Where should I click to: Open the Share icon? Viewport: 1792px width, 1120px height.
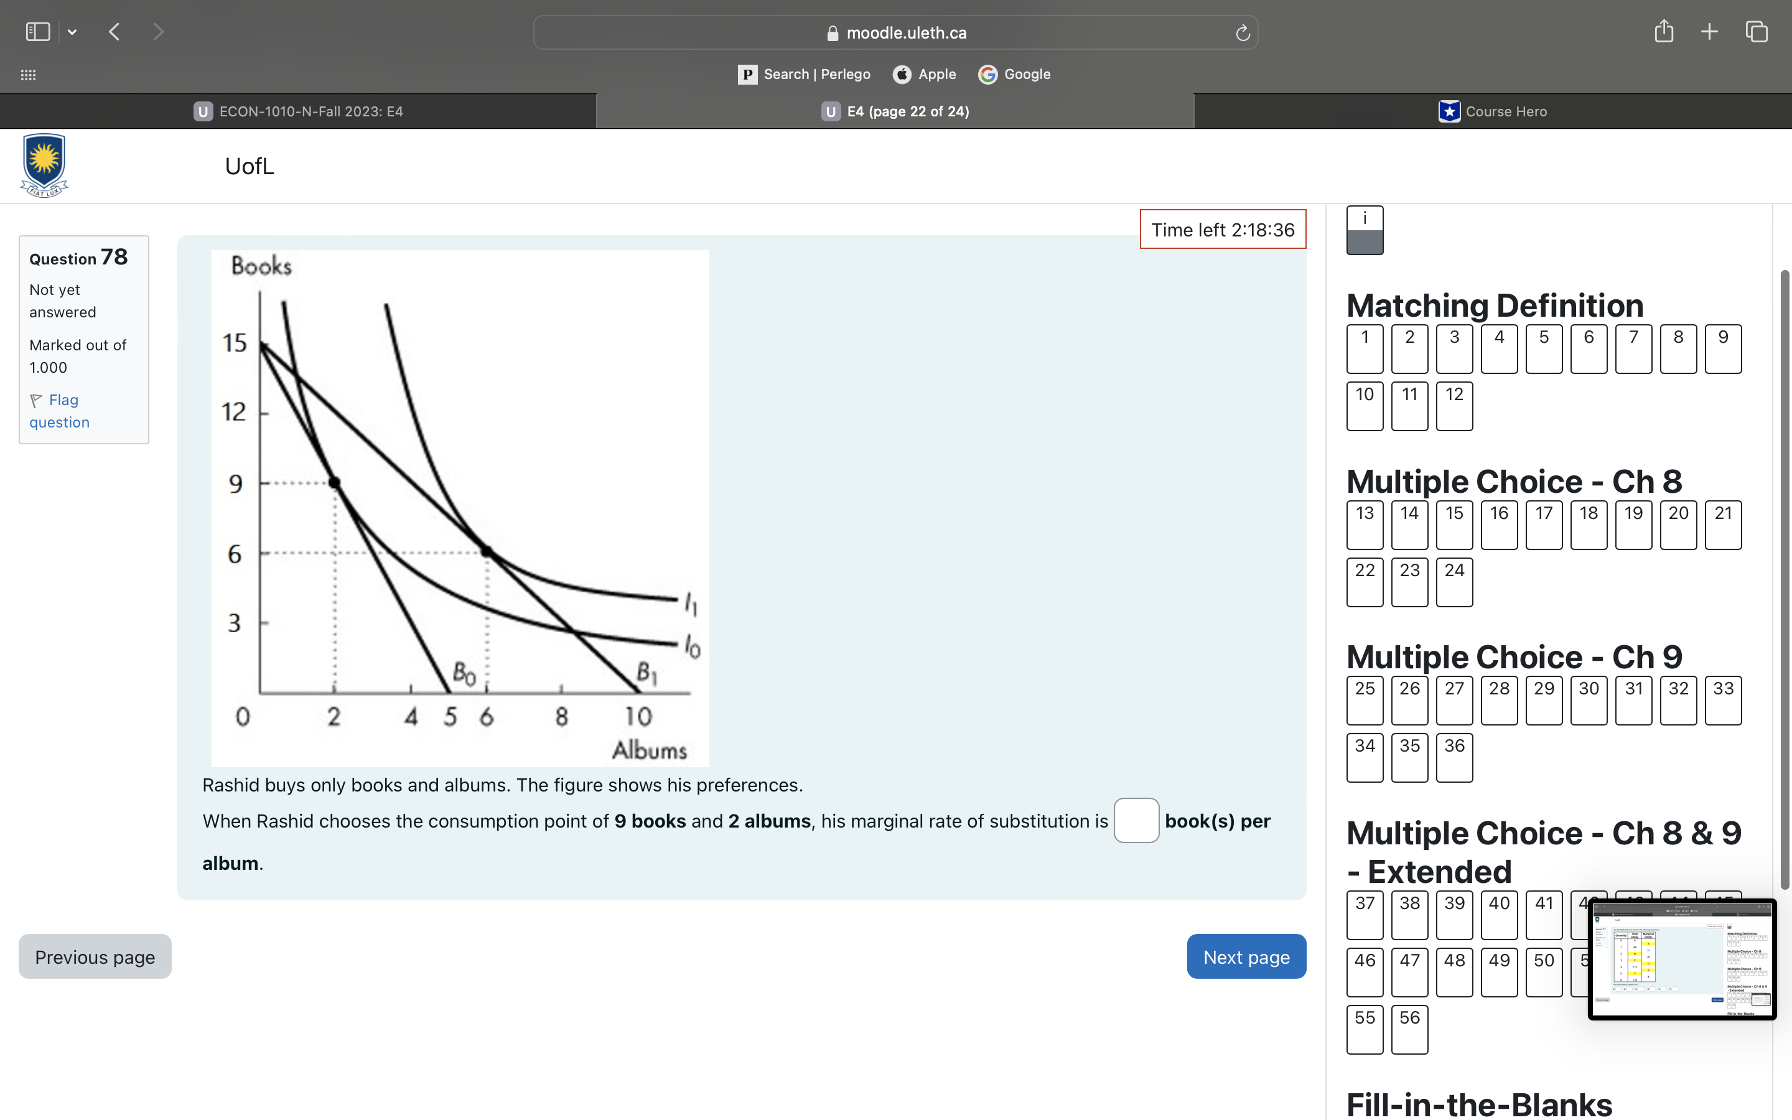1663,32
